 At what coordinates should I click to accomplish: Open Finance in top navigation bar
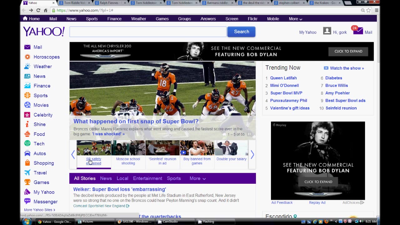pos(114,19)
